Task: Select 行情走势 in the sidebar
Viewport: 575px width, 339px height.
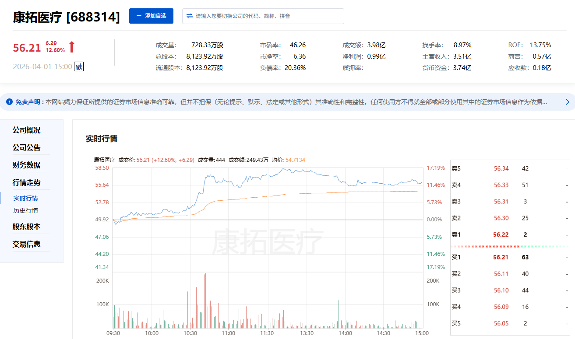Action: [26, 182]
